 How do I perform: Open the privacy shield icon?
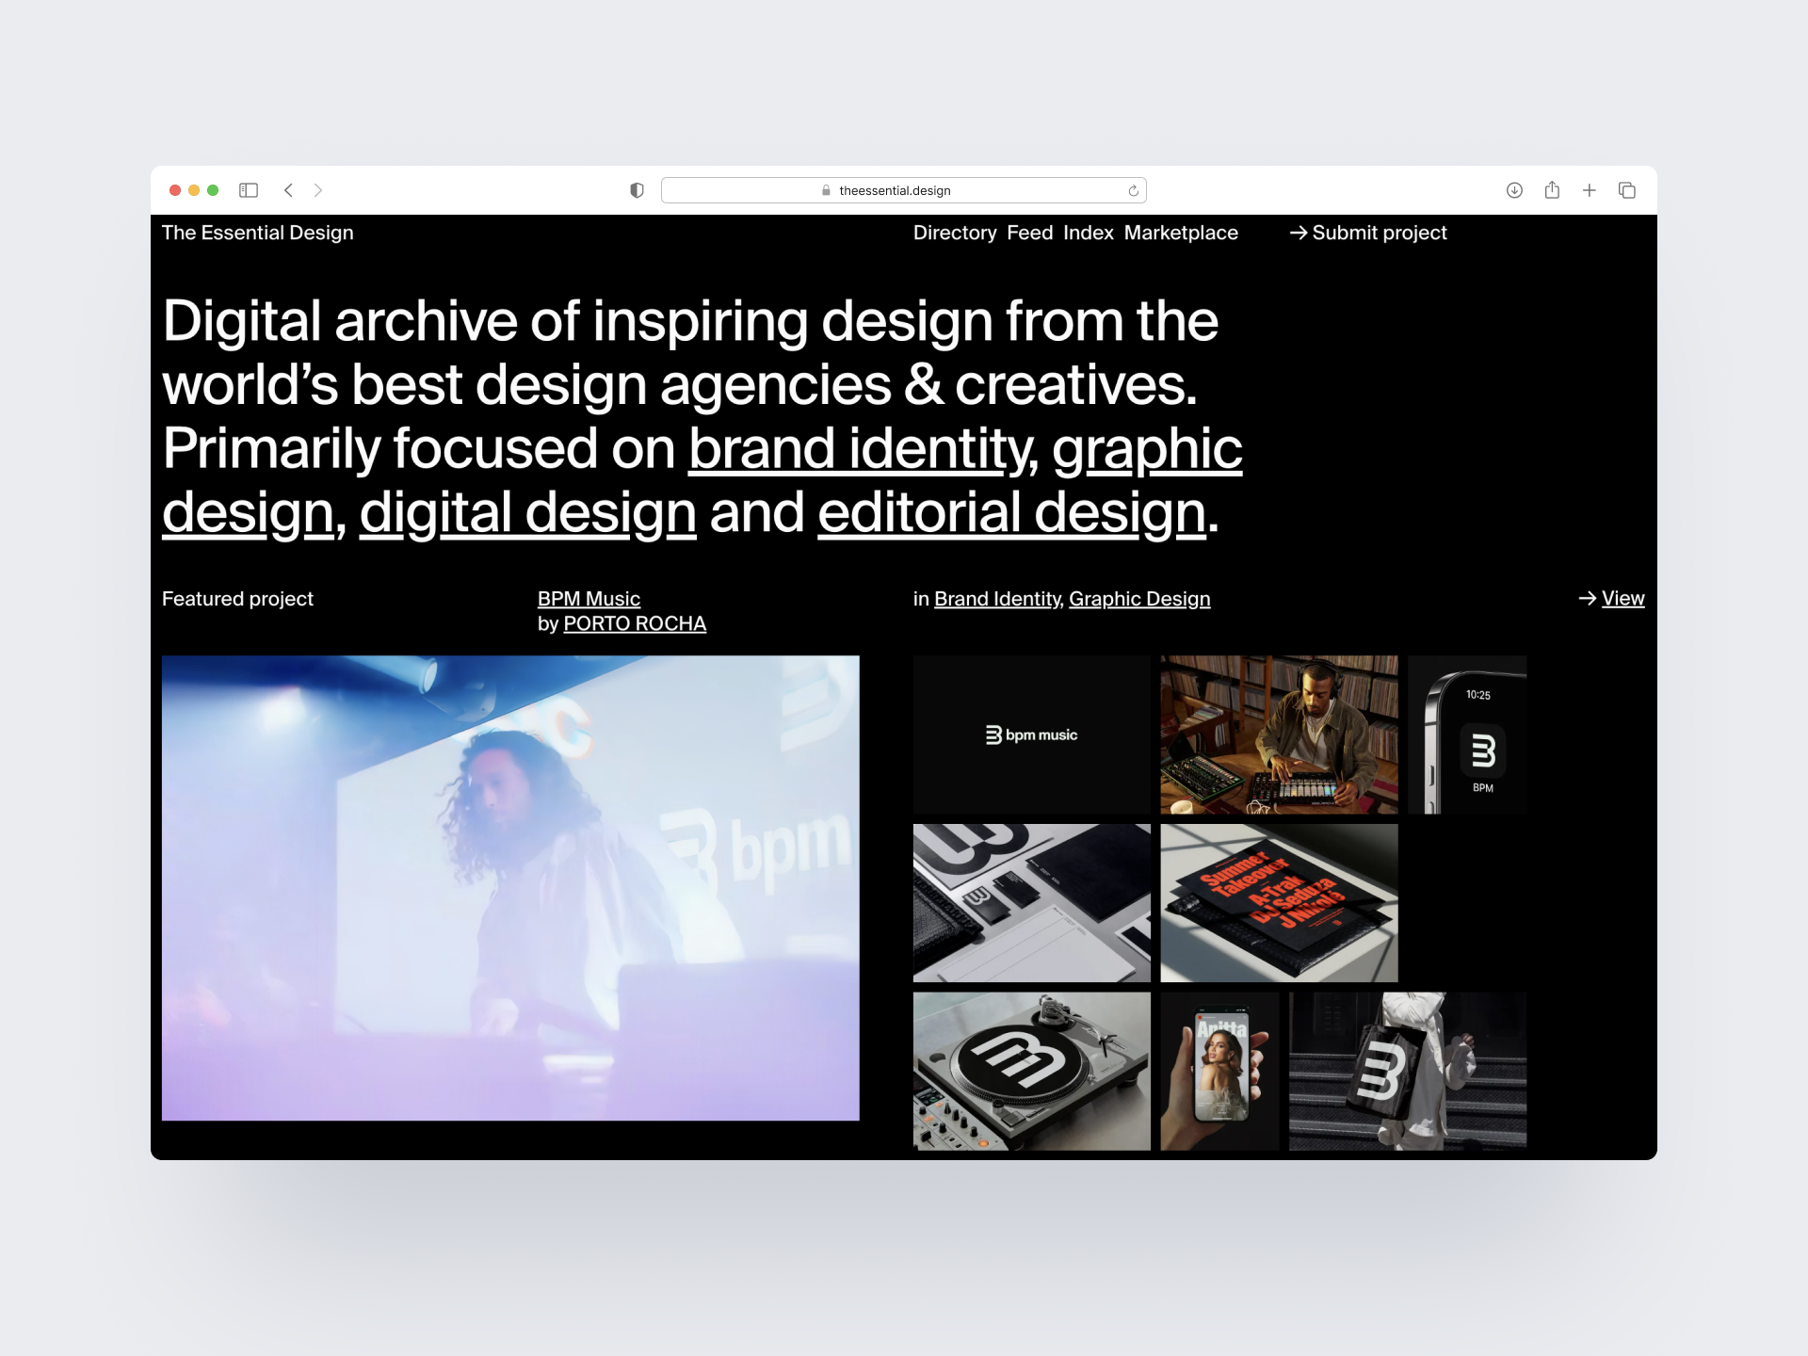637,190
